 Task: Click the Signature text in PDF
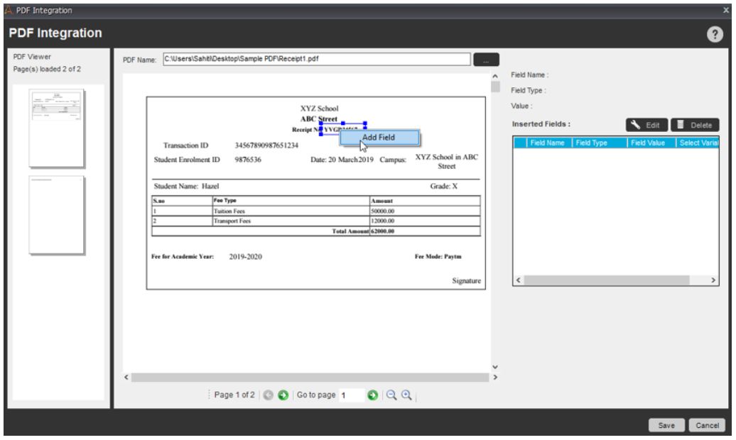coord(466,280)
